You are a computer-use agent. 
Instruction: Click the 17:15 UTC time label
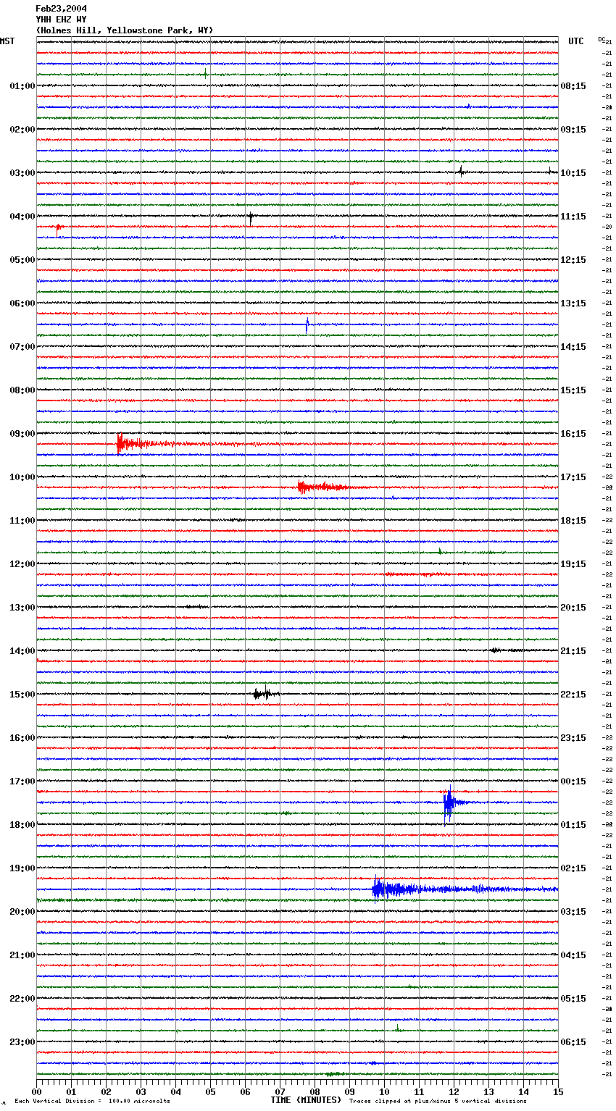(x=573, y=477)
